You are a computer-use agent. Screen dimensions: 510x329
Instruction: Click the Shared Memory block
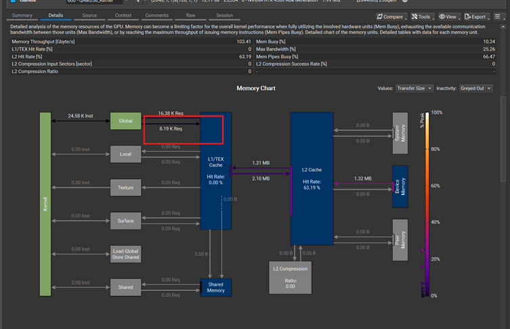point(216,288)
